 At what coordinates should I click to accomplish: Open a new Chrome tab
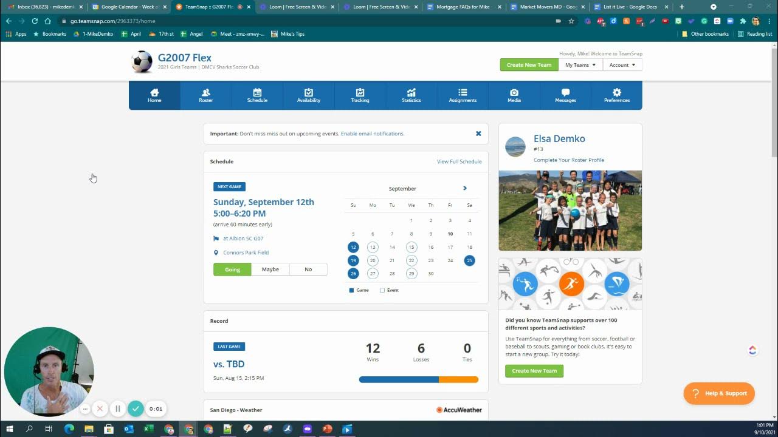(682, 7)
